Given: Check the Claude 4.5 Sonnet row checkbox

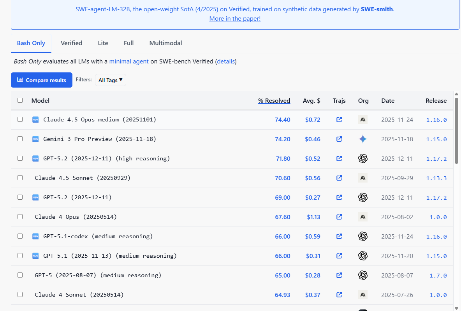Looking at the screenshot, I should click(20, 178).
